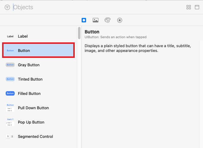The height and width of the screenshot is (148, 203).
Task: Toggle the details pane layout icon
Action: (x=197, y=7)
